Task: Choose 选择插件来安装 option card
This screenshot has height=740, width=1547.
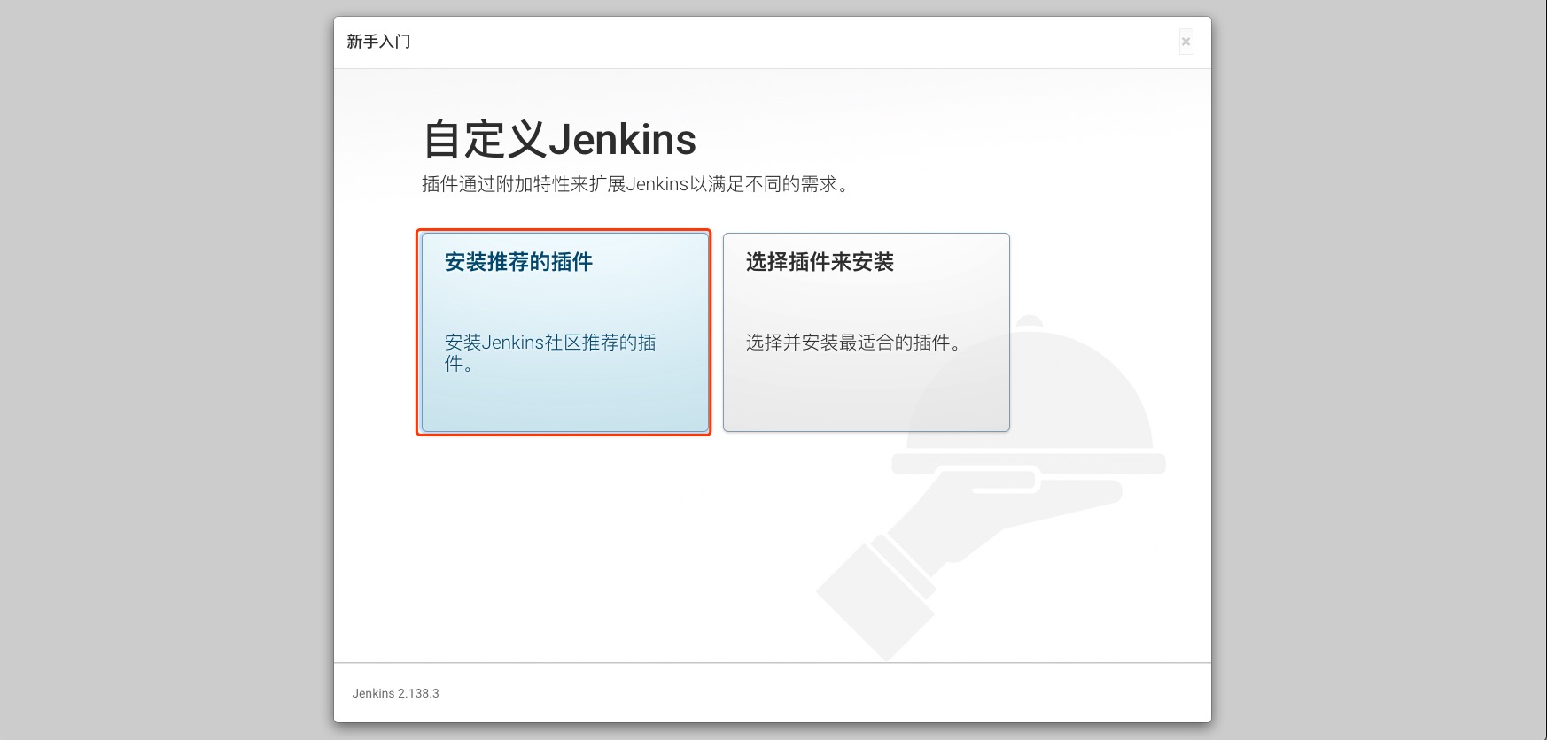Action: click(x=866, y=332)
